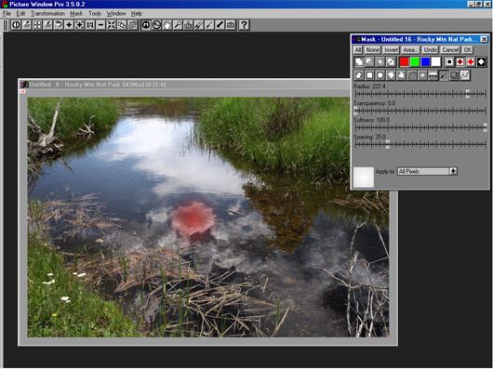Select the white mask color swatch
The height and width of the screenshot is (369, 493).
tap(436, 62)
